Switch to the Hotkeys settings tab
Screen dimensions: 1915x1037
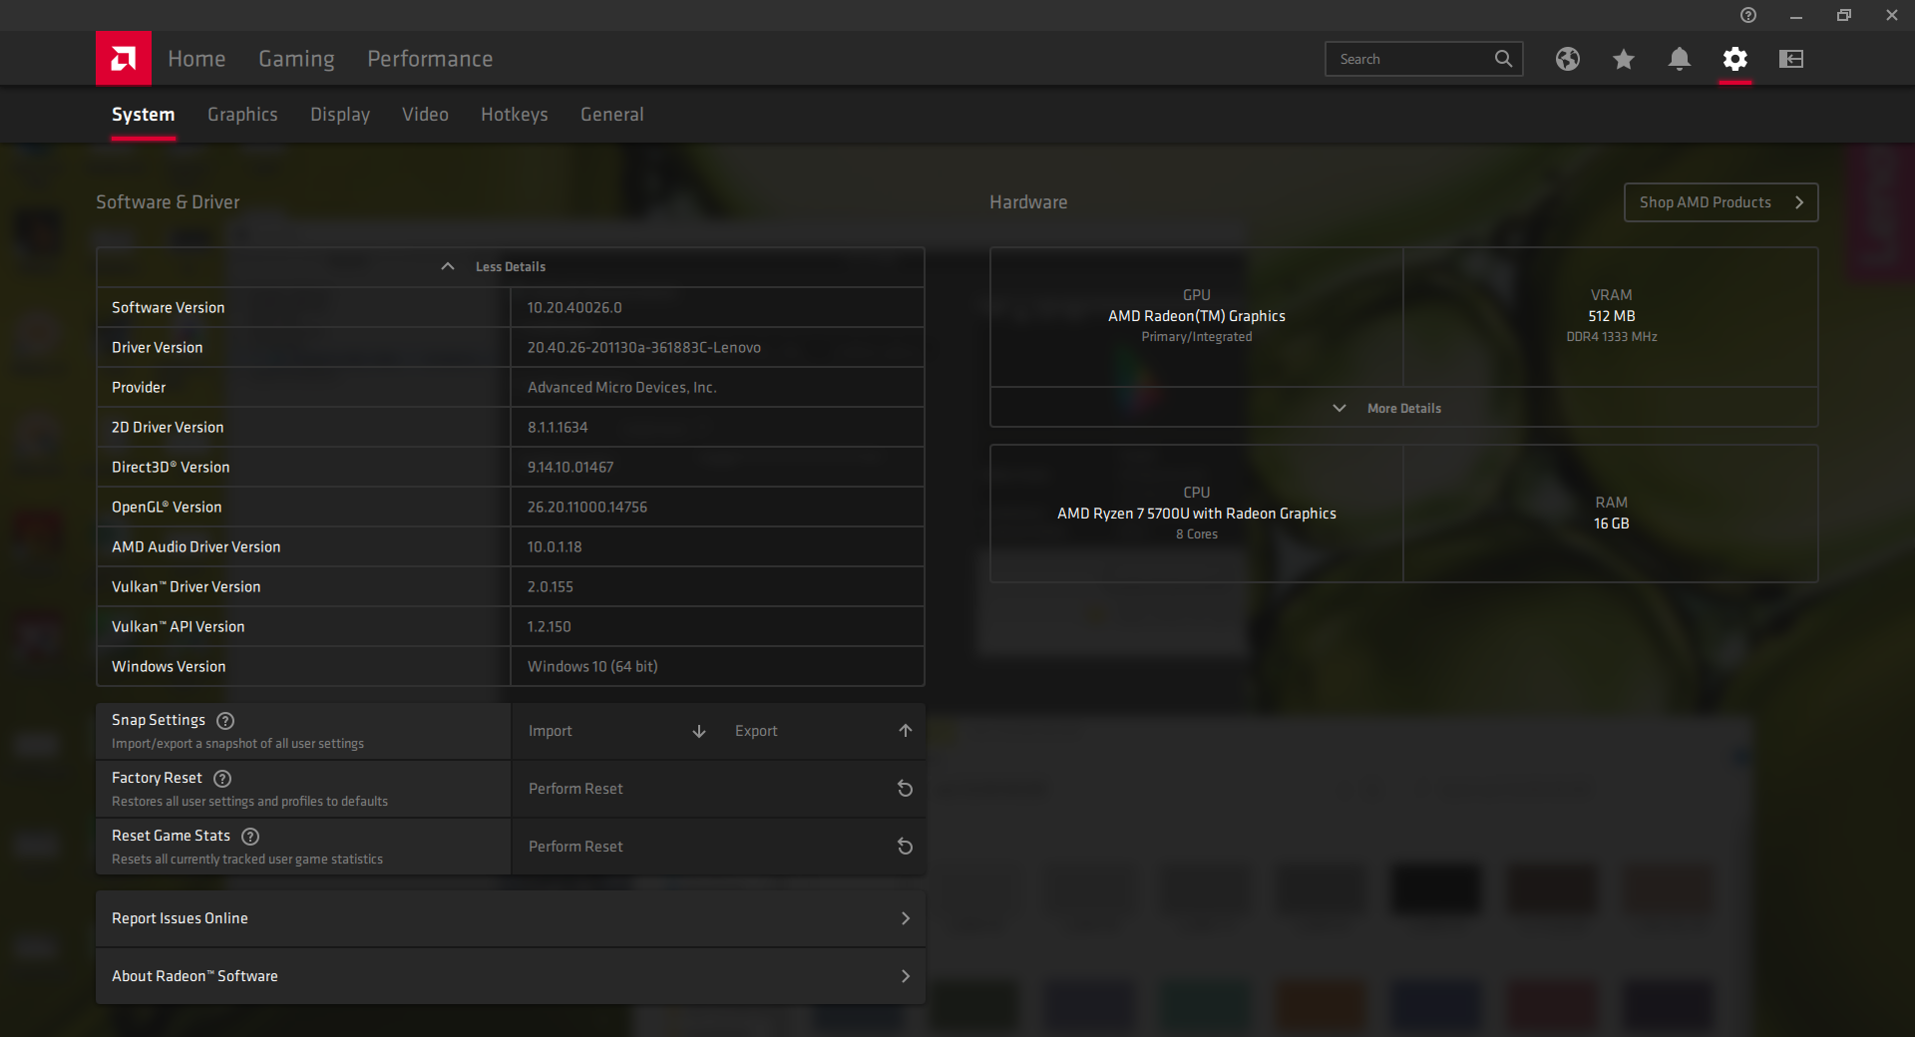point(515,115)
